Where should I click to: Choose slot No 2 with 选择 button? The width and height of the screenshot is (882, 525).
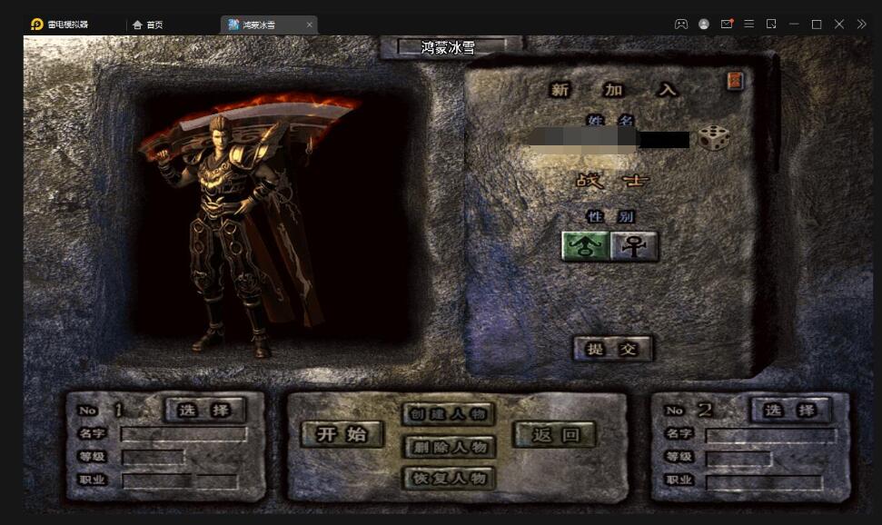pos(789,411)
